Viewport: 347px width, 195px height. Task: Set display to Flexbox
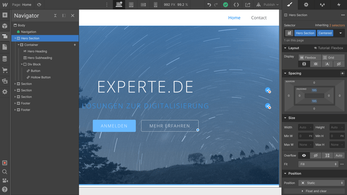(x=310, y=57)
